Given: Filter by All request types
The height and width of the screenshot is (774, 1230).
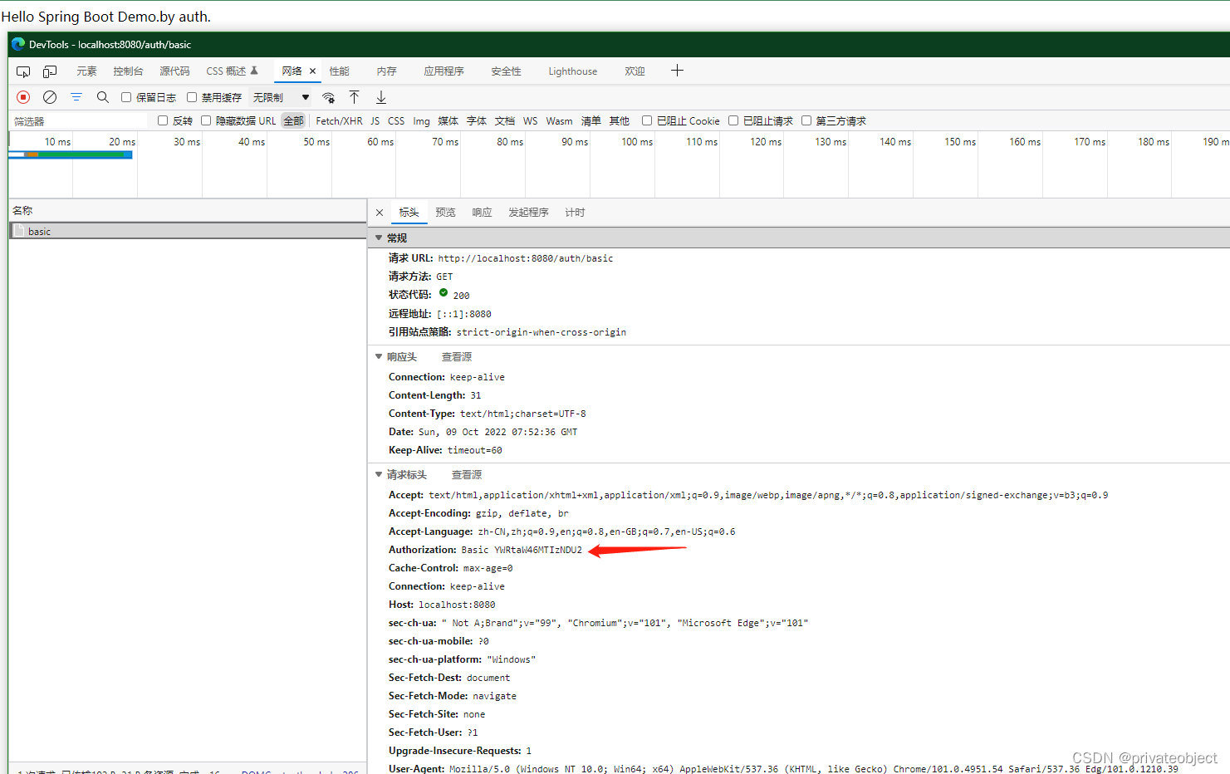Looking at the screenshot, I should tap(293, 120).
